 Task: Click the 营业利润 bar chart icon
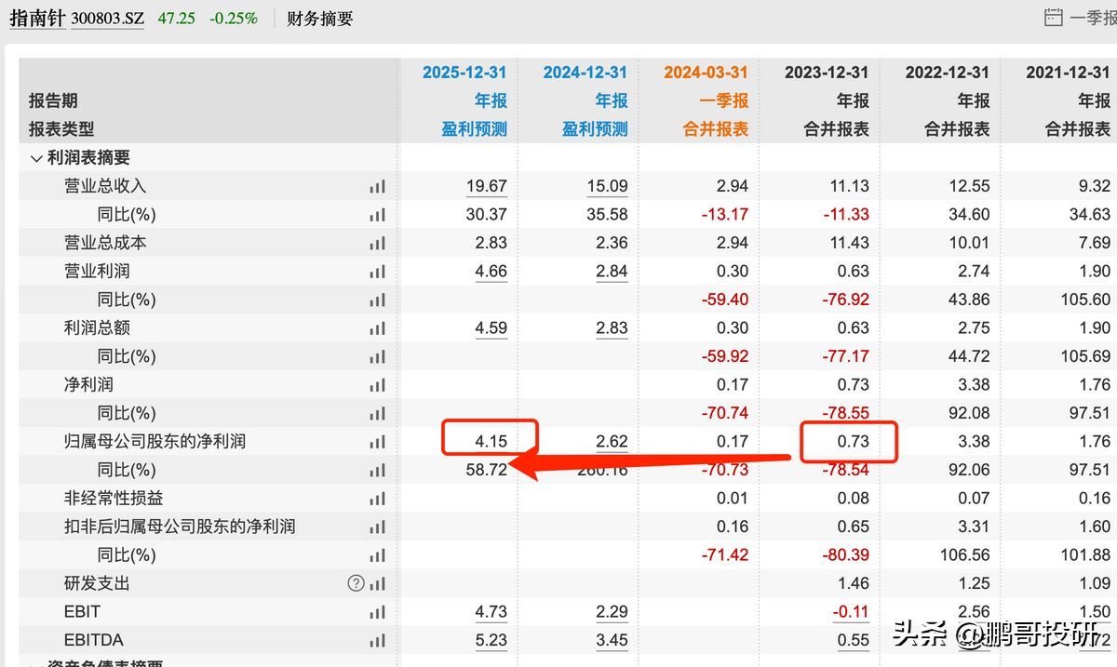coord(377,271)
